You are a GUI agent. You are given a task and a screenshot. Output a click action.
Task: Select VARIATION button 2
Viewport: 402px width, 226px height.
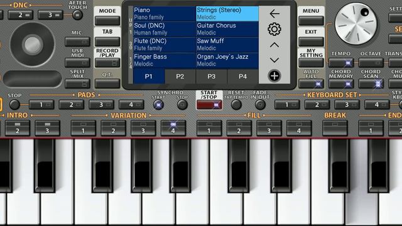(113, 128)
